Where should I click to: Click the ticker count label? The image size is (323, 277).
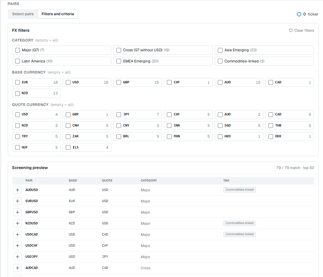pyautogui.click(x=311, y=14)
